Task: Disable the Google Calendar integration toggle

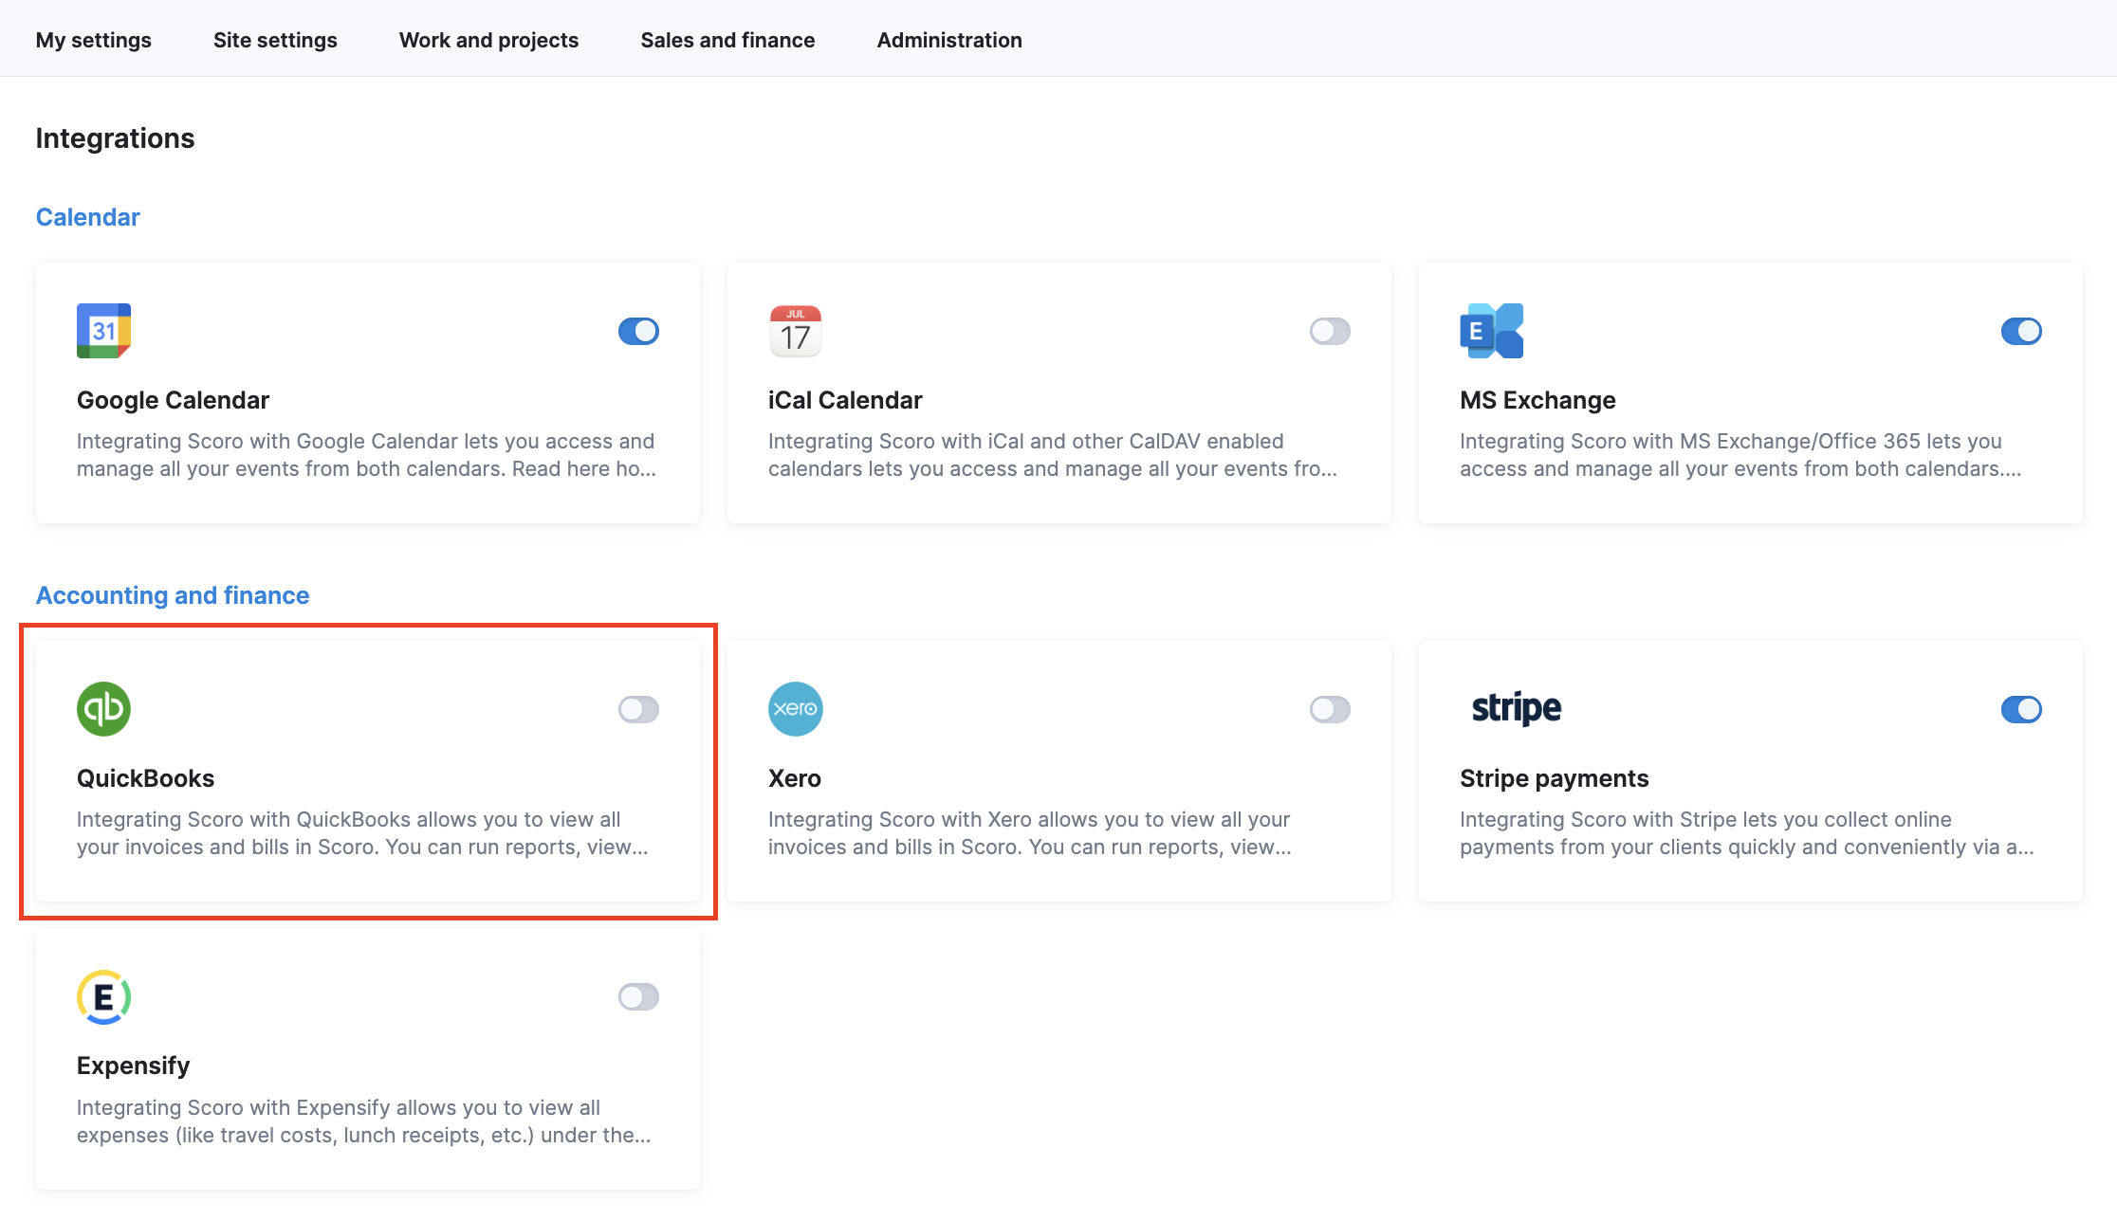Action: click(x=638, y=331)
